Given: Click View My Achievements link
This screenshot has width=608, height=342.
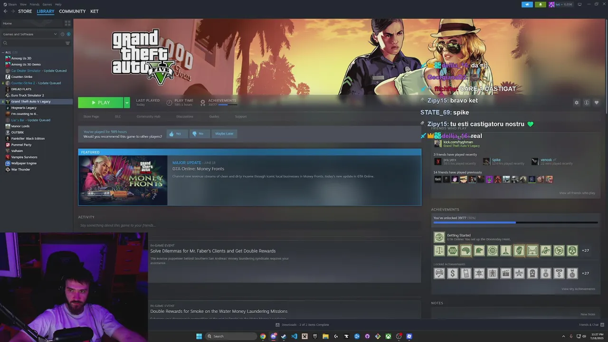Looking at the screenshot, I should pos(578,289).
